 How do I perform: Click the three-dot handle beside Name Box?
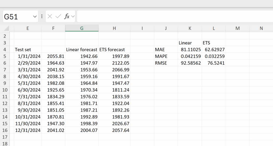(42, 16)
